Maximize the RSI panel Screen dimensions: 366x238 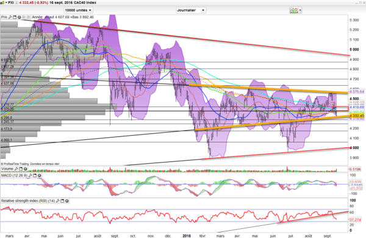pos(62,201)
